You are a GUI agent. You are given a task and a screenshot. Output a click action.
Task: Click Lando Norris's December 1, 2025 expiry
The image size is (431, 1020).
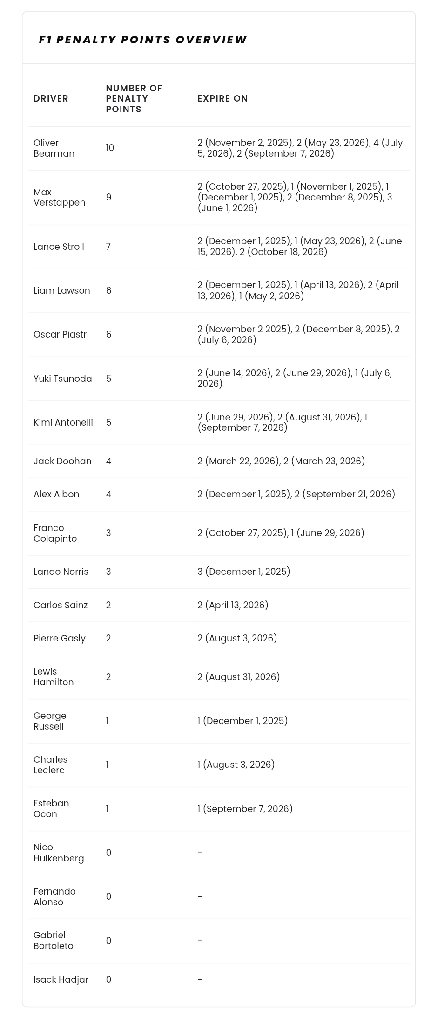point(243,572)
